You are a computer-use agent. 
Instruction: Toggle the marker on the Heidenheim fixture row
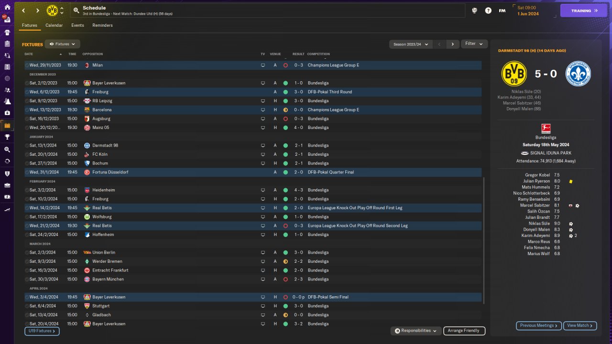pyautogui.click(x=27, y=190)
